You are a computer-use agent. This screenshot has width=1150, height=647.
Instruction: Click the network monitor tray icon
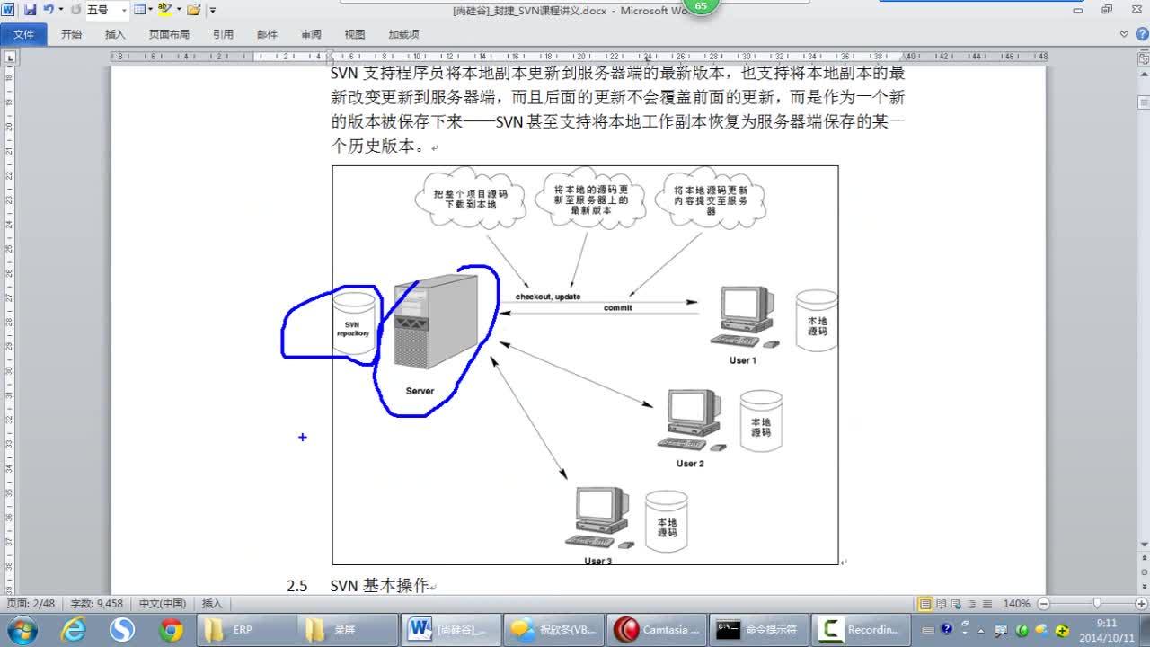click(x=1001, y=630)
